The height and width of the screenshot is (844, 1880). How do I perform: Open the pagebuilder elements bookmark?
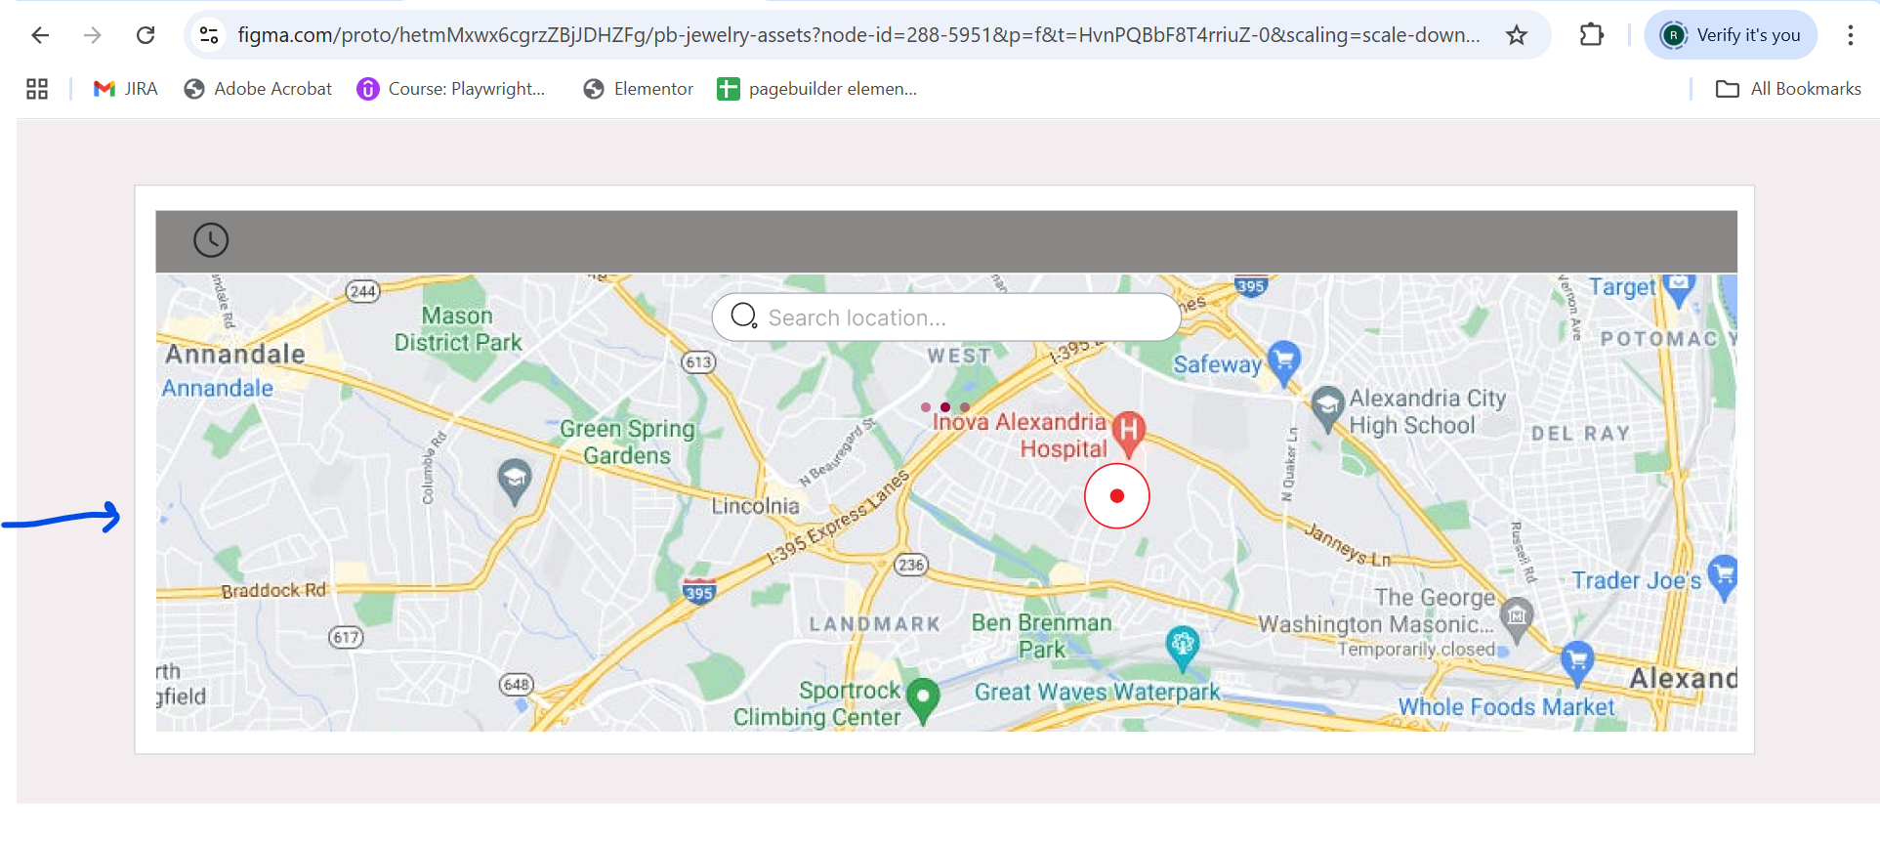tap(817, 89)
